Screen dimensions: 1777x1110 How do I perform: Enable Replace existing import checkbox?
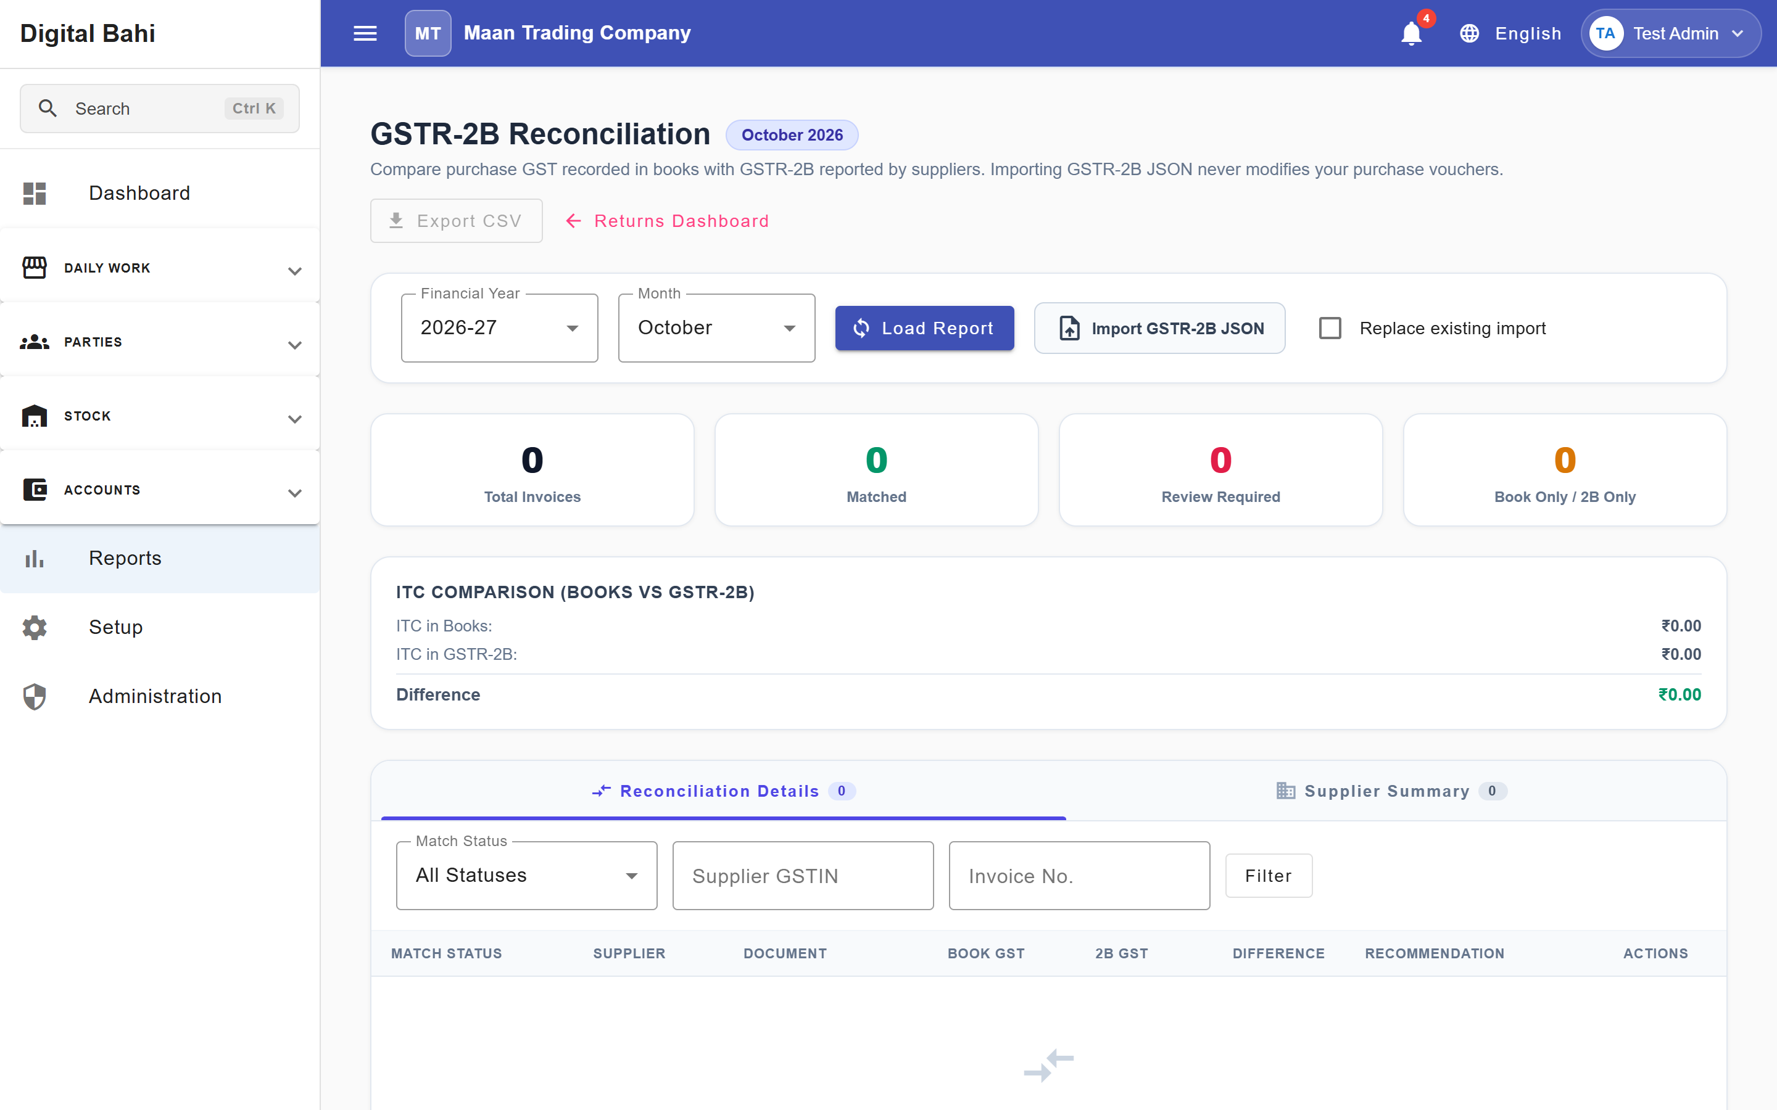(1330, 328)
